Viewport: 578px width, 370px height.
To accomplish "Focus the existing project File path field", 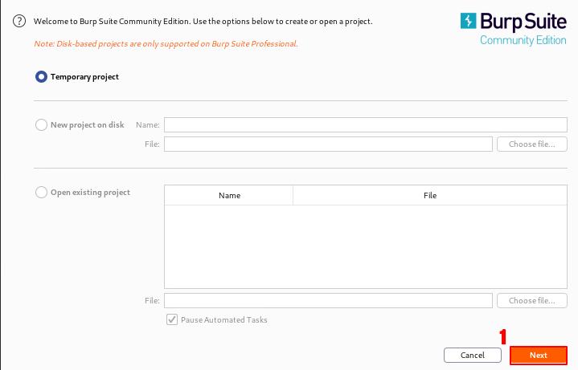I will (x=328, y=301).
